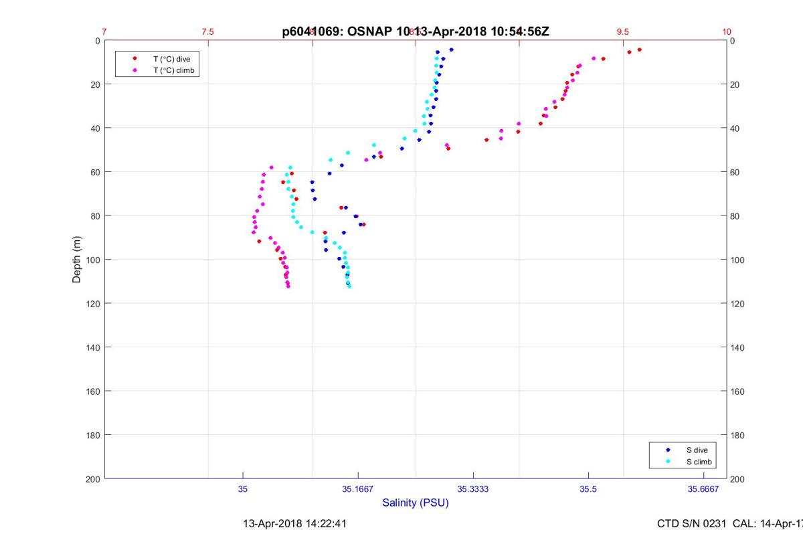Click the top temperature tick label 7.5
The height and width of the screenshot is (538, 803).
click(208, 31)
